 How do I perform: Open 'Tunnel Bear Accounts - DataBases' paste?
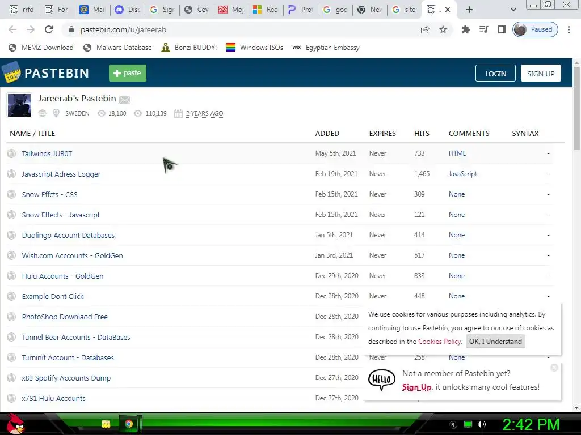tap(76, 338)
